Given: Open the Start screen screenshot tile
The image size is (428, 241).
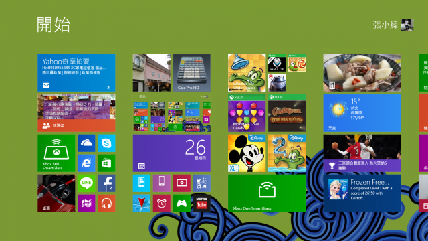Looking at the screenshot, I should (171, 113).
